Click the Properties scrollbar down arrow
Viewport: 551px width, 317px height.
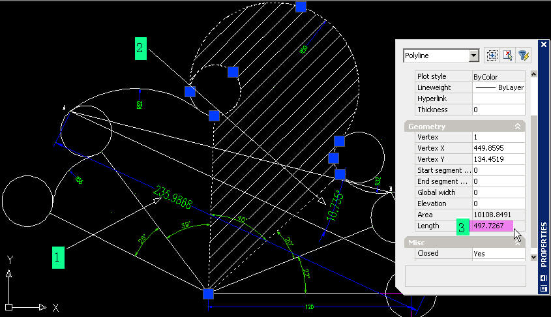[x=533, y=257]
